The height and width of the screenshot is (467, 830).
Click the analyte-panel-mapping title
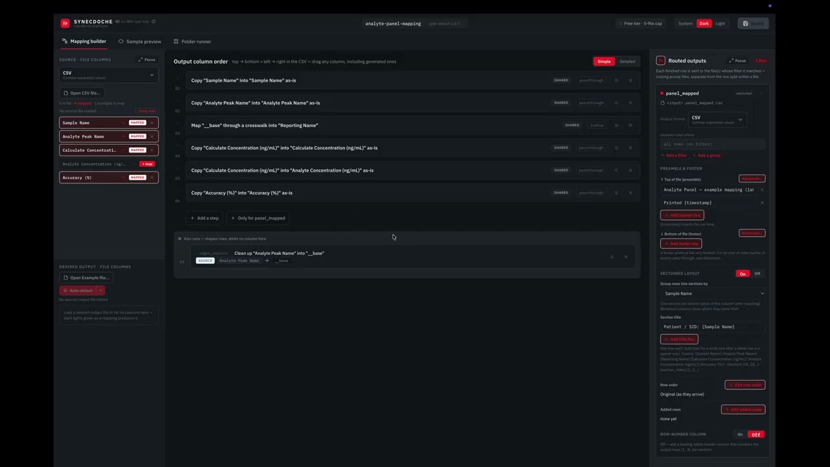393,23
